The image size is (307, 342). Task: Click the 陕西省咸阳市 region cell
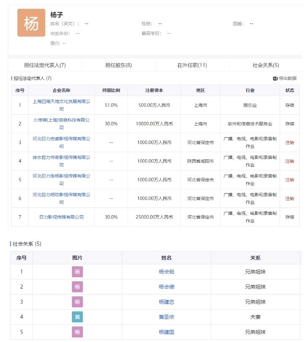click(201, 161)
